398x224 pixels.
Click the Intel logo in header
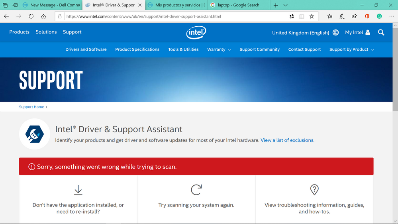196,33
